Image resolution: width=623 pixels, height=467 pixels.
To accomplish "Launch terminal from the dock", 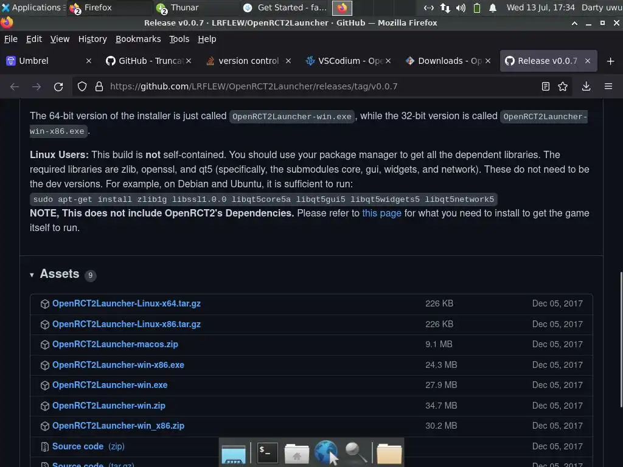I will [268, 452].
